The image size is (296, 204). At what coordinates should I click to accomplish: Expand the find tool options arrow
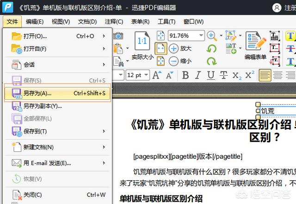128,61
